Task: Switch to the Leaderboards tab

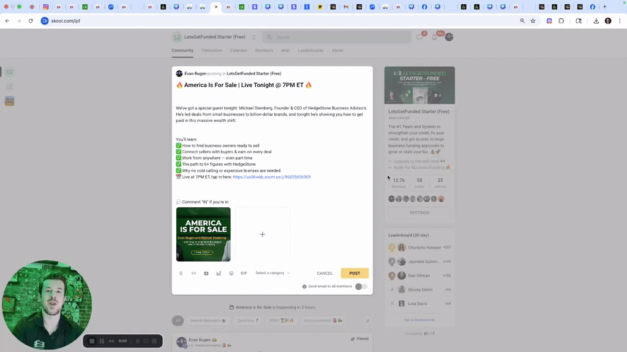Action: coord(310,50)
